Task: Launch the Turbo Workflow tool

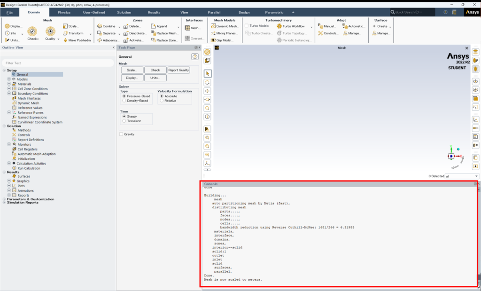Action: (291, 26)
